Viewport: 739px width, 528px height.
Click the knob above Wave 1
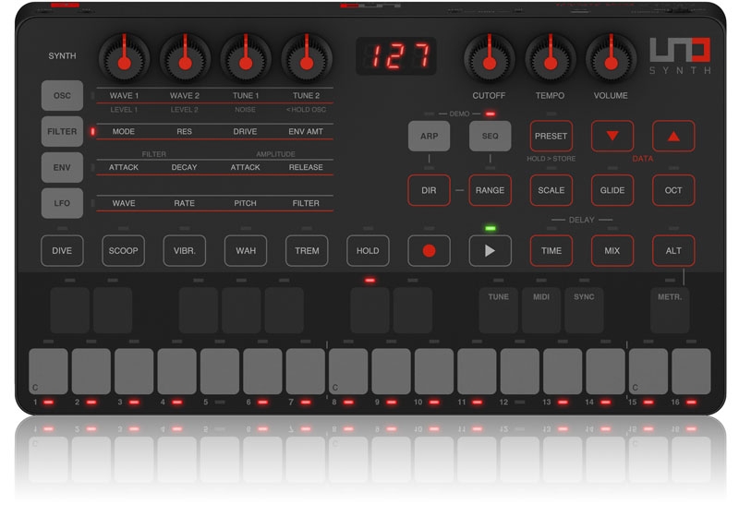tap(124, 60)
